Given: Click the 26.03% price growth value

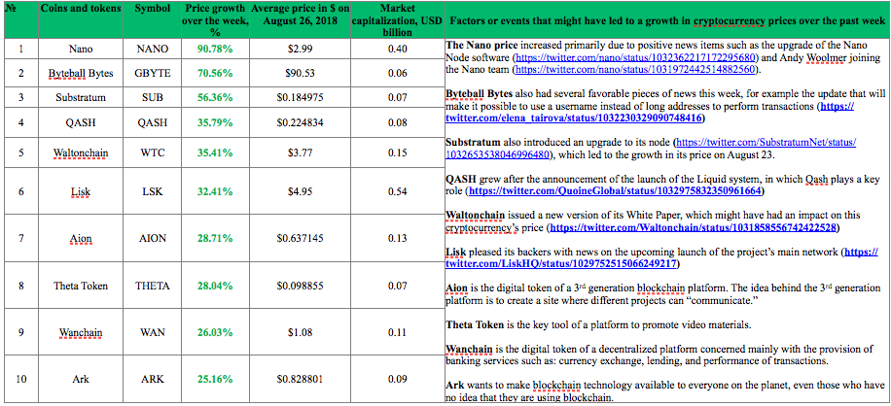Looking at the screenshot, I should [215, 332].
